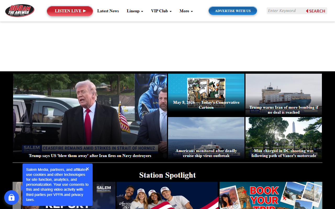
Task: Close the cookie consent popup
Action: [87, 169]
